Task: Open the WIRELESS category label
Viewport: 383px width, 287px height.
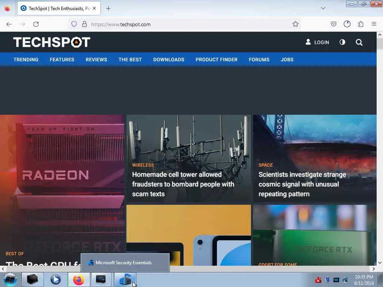Action: (x=143, y=165)
